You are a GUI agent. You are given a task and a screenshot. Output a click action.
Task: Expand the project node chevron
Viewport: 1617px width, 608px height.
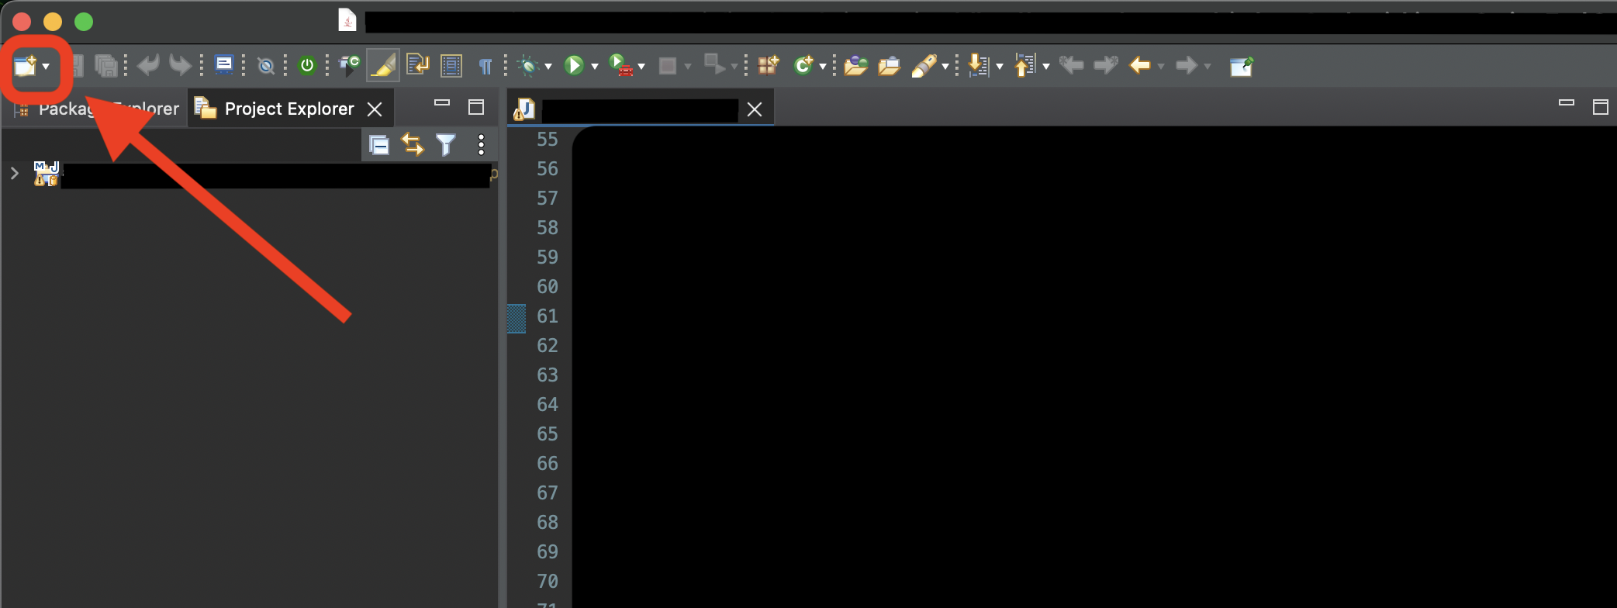[15, 173]
